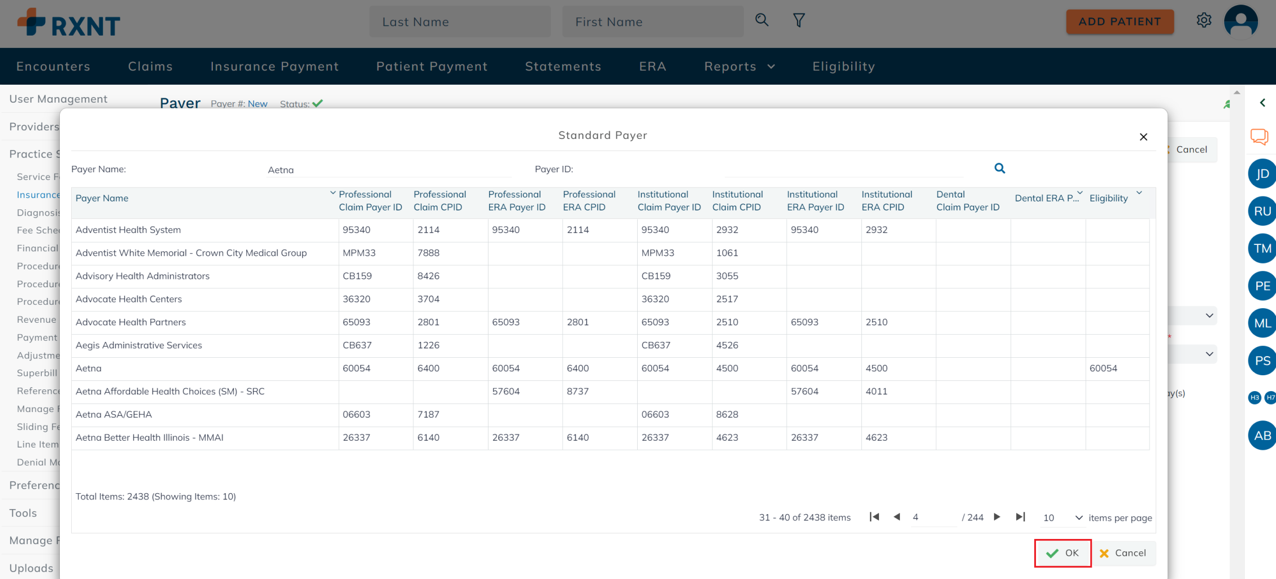Switch to the Claims tab
1276x579 pixels.
point(150,66)
